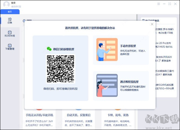Open 手机无法开机/不能开机 card

pyautogui.click(x=39, y=119)
